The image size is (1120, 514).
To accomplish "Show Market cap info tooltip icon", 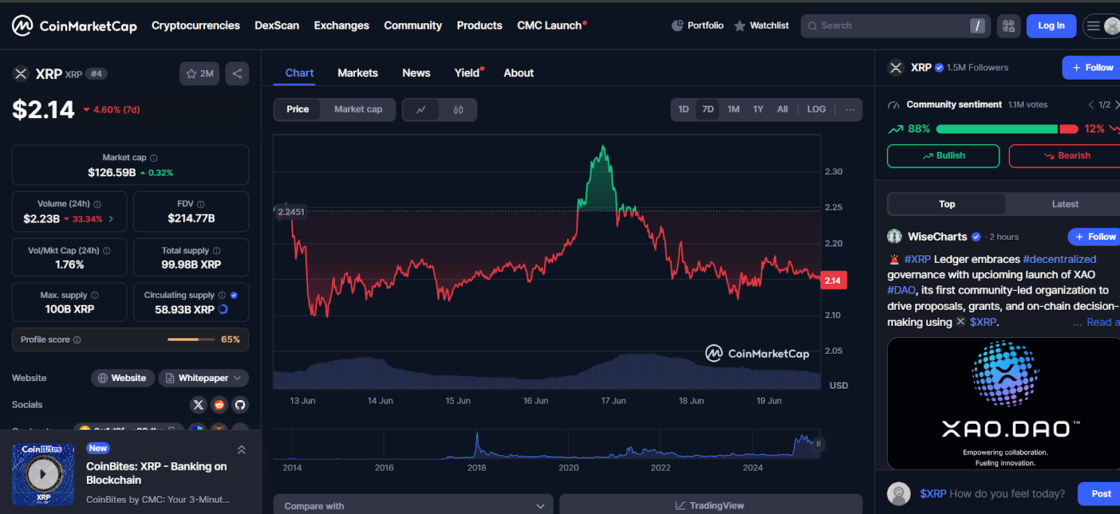I will click(154, 158).
